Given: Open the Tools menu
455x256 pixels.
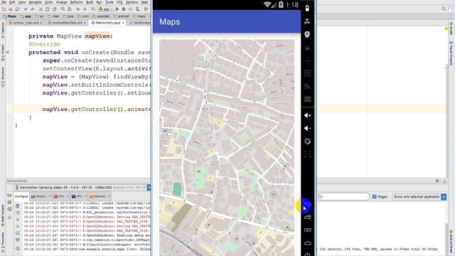Looking at the screenshot, I should coord(109,2).
